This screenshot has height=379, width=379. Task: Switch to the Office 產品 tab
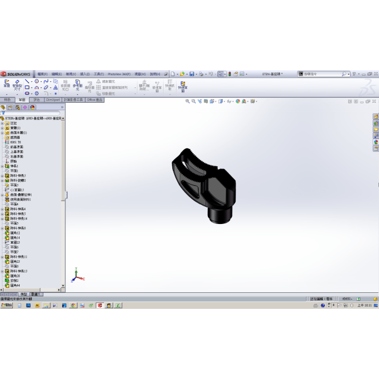point(95,99)
